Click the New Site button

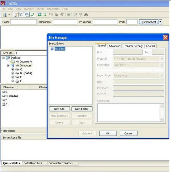(x=59, y=109)
